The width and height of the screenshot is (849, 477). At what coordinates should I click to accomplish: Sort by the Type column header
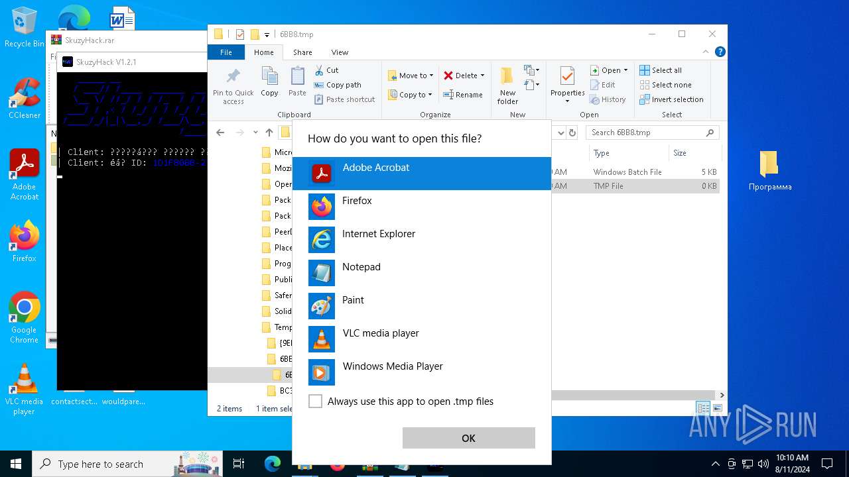tap(628, 153)
